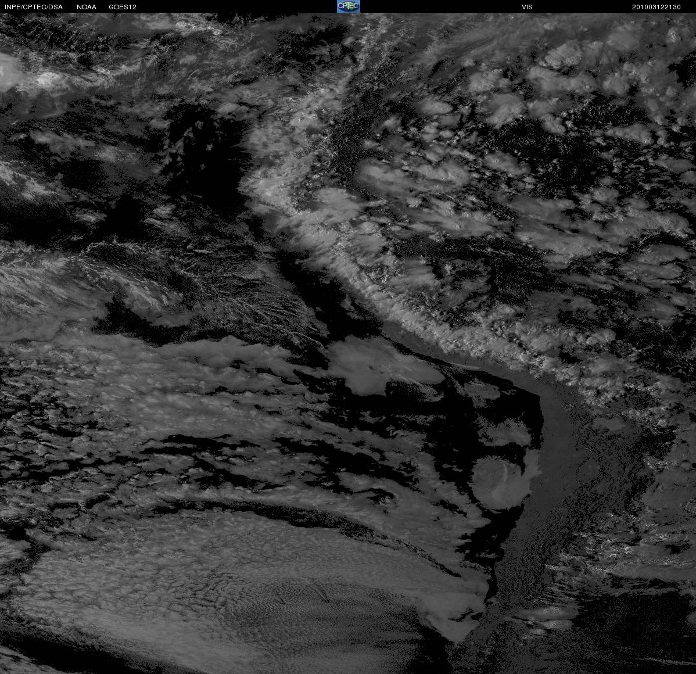The width and height of the screenshot is (696, 674).
Task: Click the NOAA text in the header
Action: coord(86,7)
